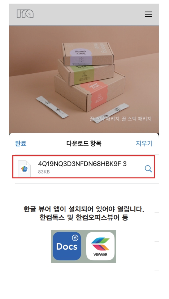Click the 한글 뷰어 앱이 설치되어 text line
This screenshot has height=299, width=169.
(x=84, y=209)
